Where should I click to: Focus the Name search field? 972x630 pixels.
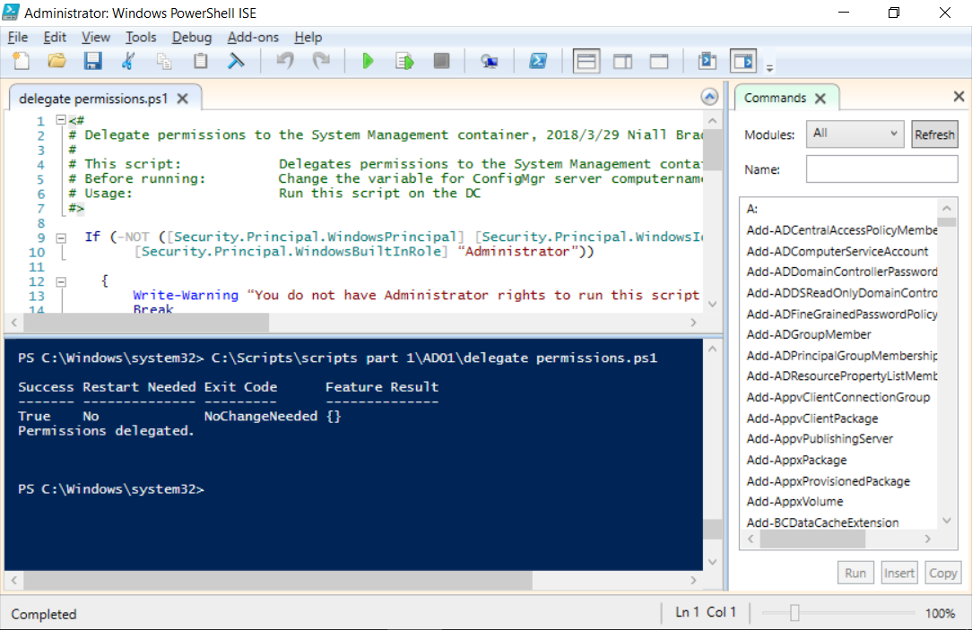(881, 169)
